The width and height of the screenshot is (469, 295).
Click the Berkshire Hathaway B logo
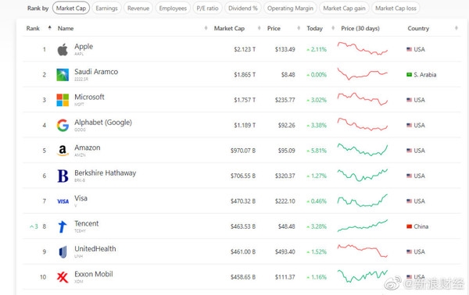pos(63,176)
